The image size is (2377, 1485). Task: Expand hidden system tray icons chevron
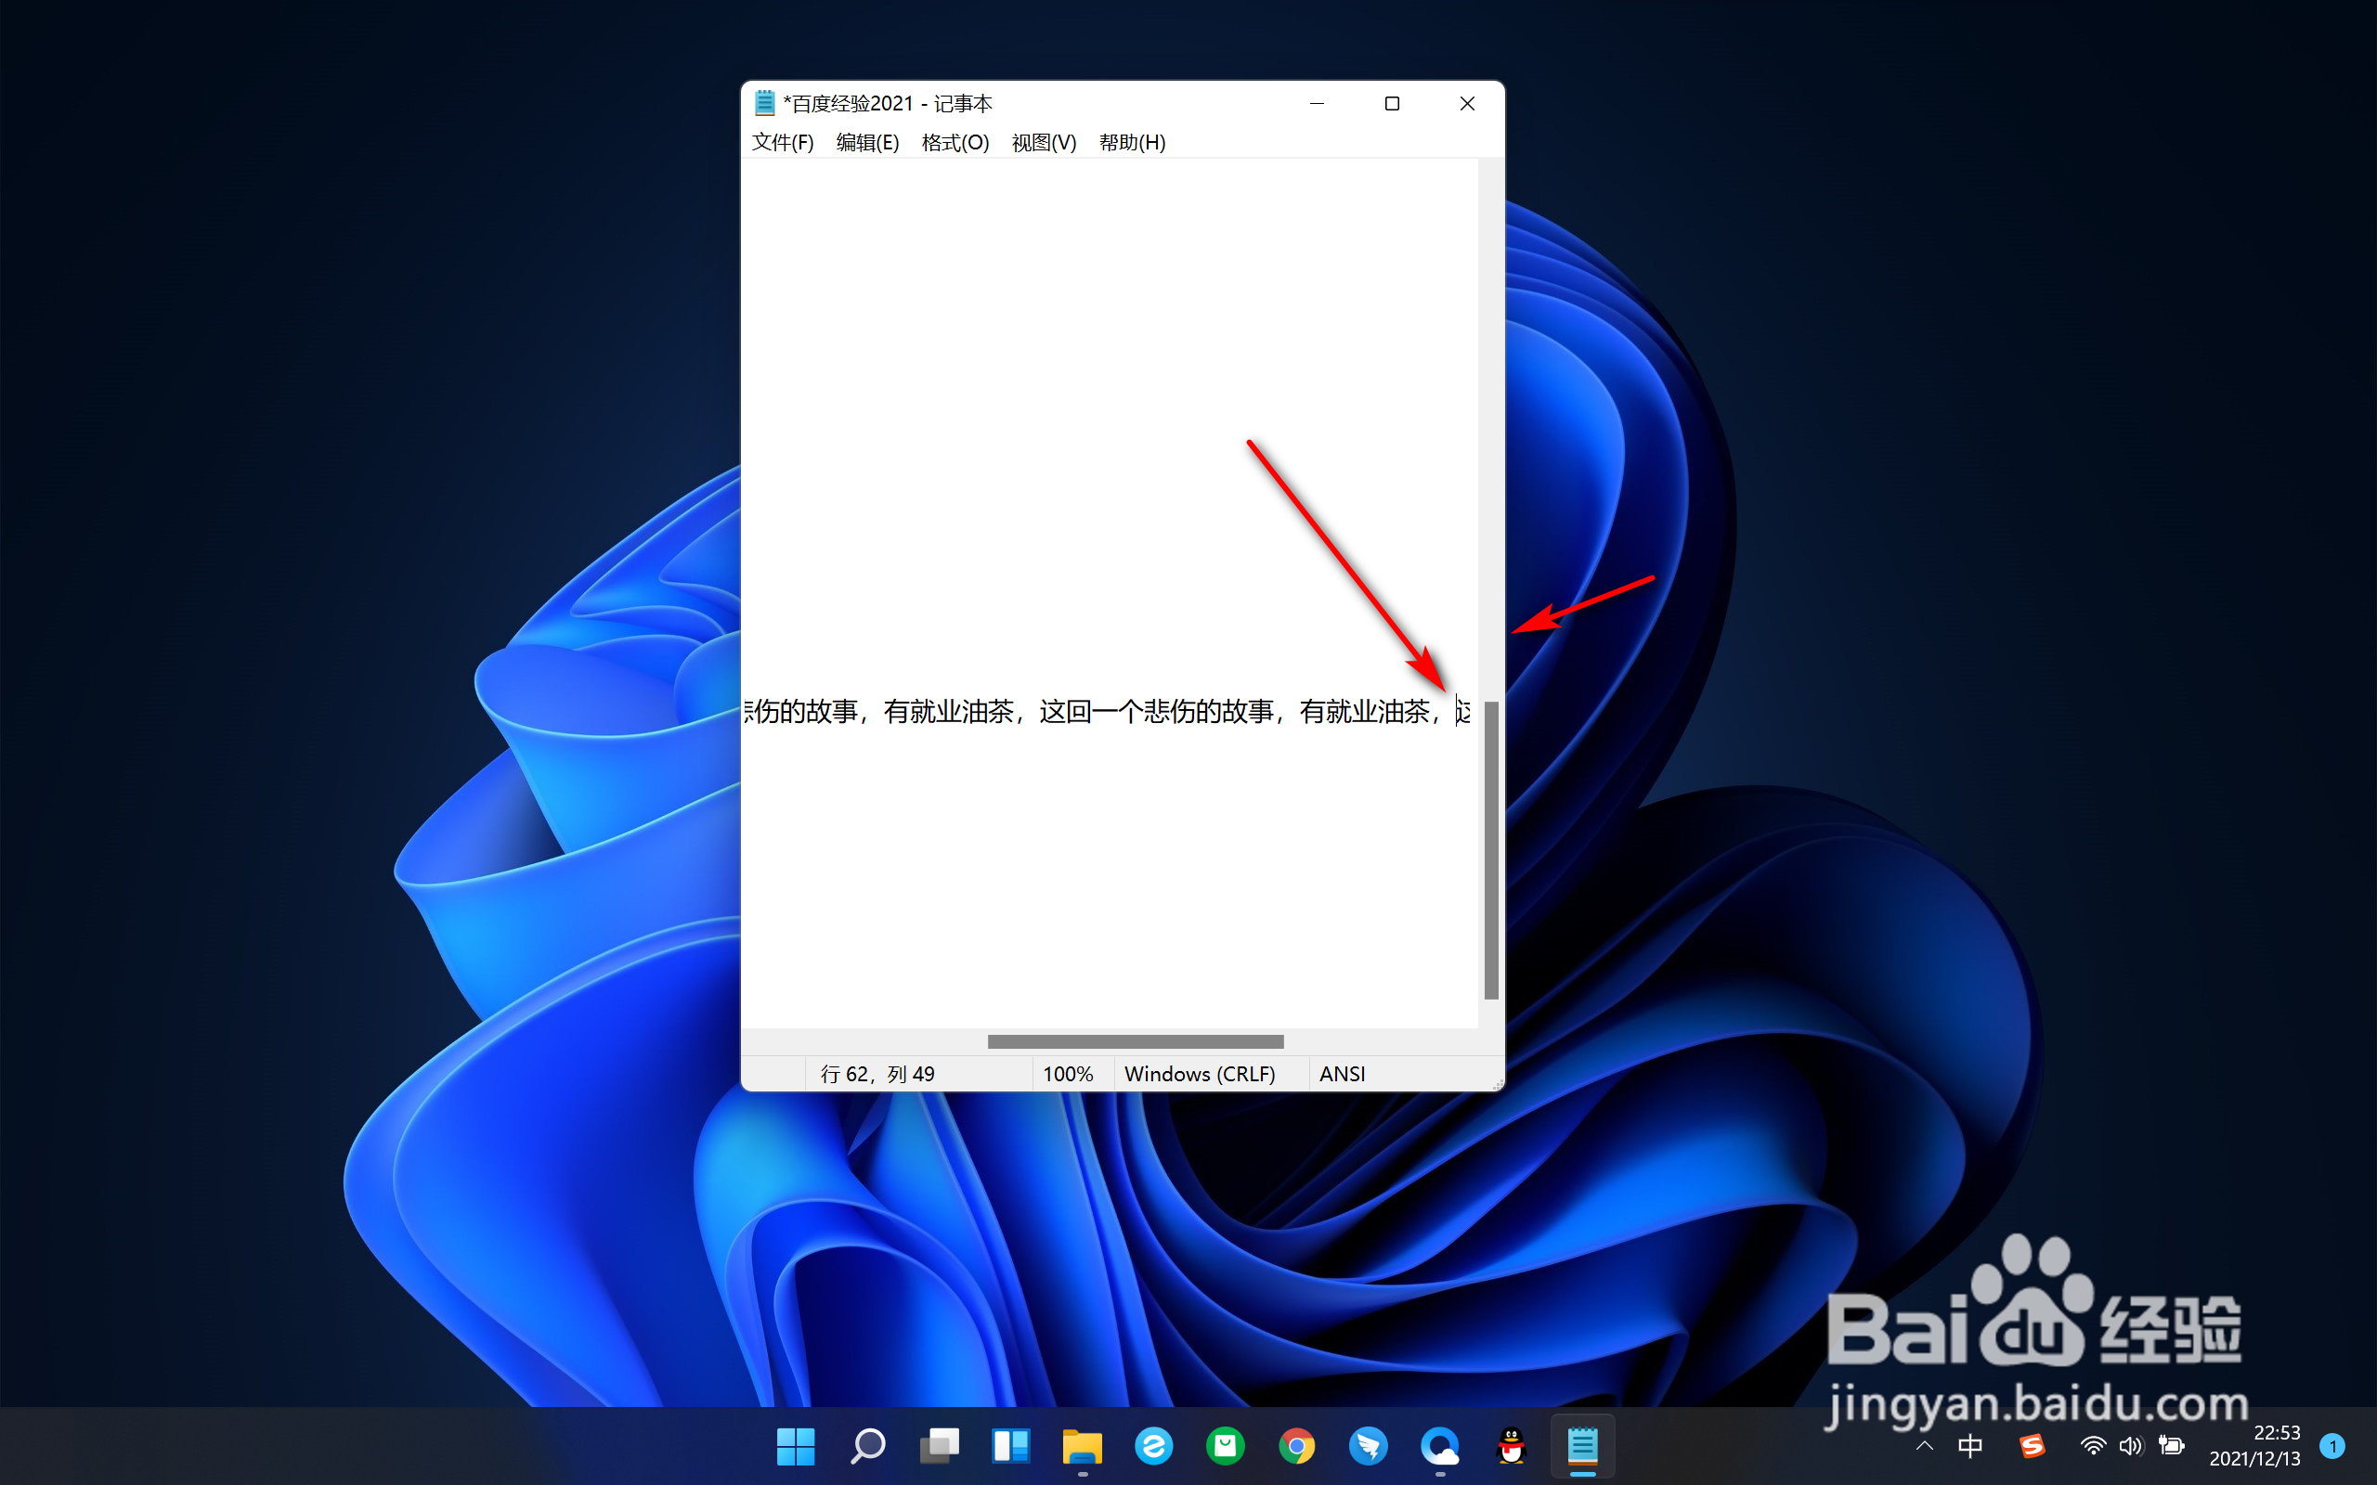1924,1446
